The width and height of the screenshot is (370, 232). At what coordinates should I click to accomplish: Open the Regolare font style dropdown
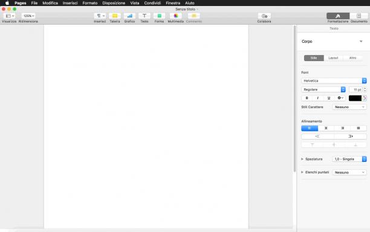323,89
